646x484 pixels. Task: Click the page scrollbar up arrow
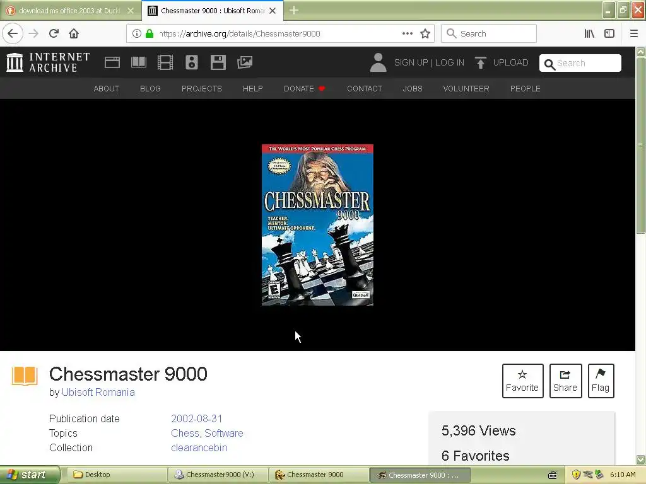point(641,52)
